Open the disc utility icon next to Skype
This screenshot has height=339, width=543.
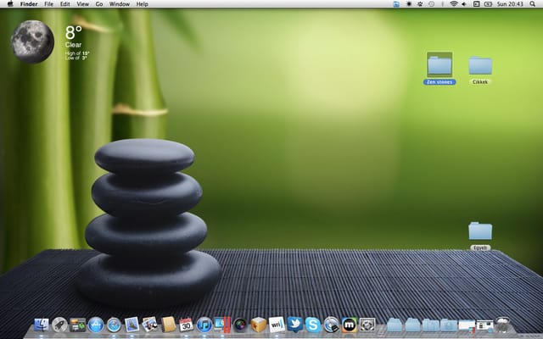point(331,325)
